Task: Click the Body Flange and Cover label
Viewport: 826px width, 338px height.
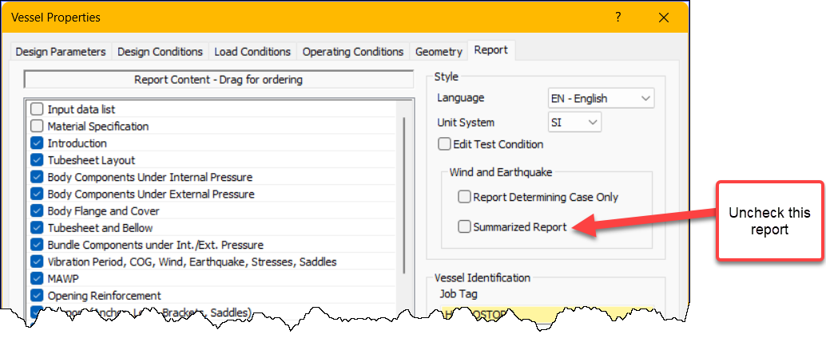Action: [103, 211]
